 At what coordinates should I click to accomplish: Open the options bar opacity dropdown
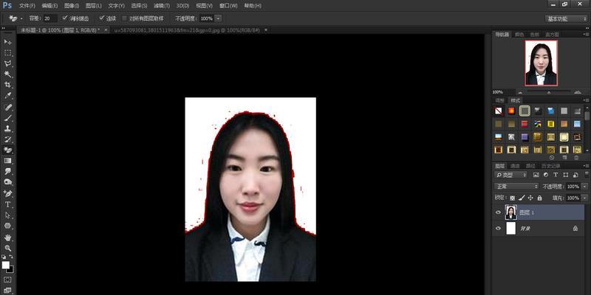coord(218,18)
